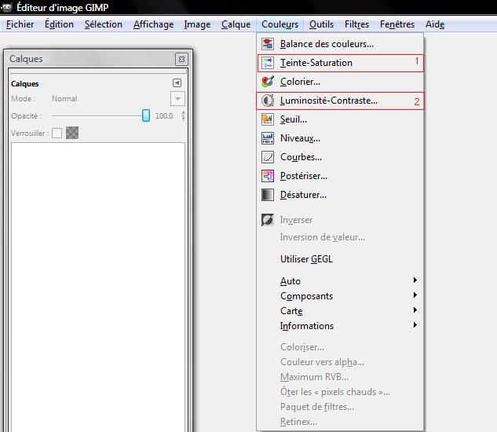Click the Luminosité-Contraste icon
497x432 pixels.
[268, 101]
